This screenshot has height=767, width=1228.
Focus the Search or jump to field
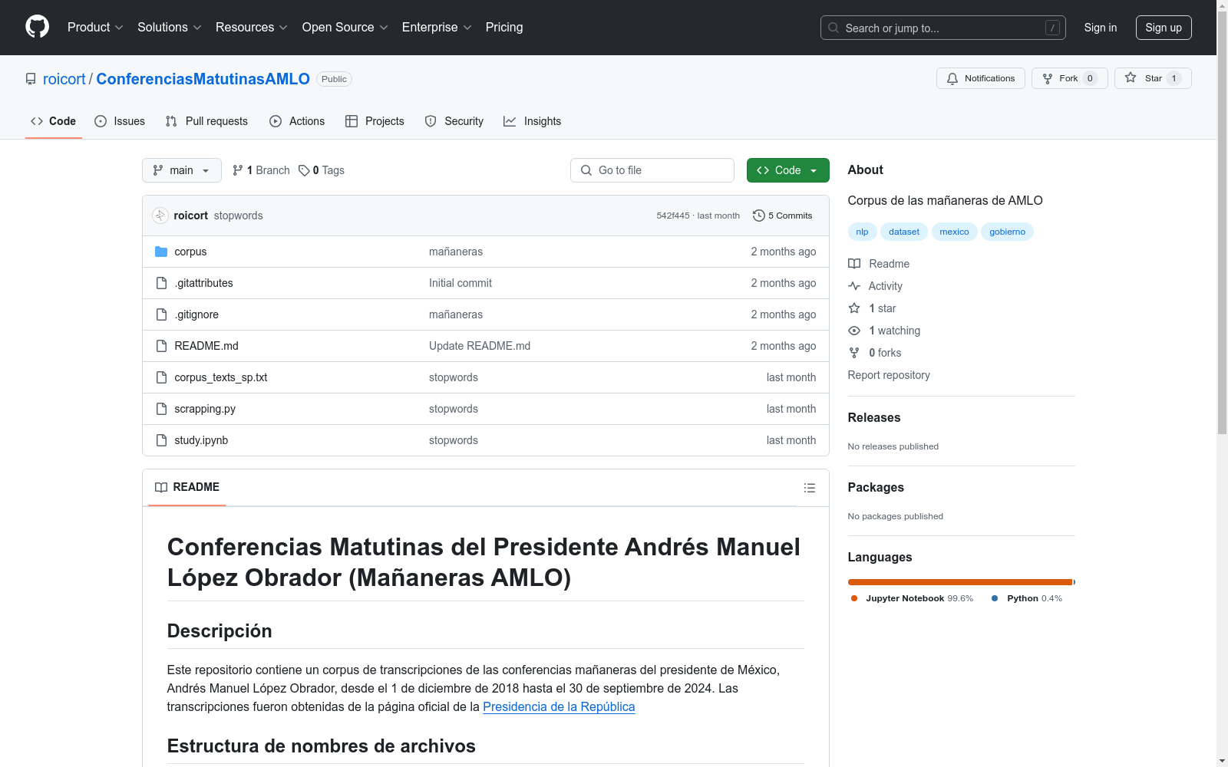pyautogui.click(x=942, y=28)
